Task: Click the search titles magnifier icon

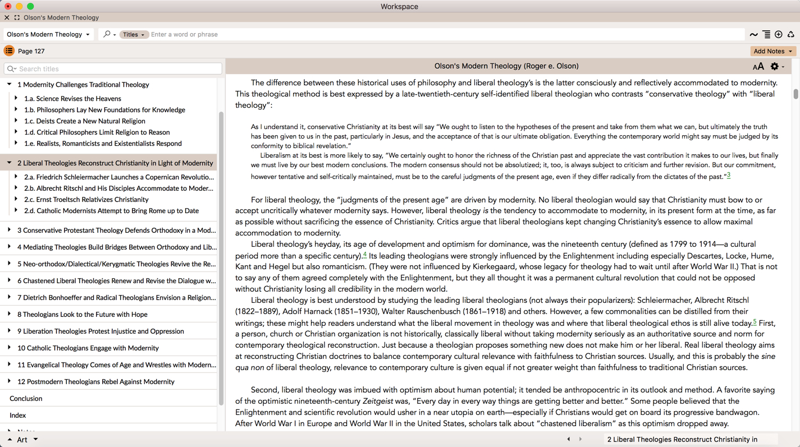Action: click(x=11, y=69)
